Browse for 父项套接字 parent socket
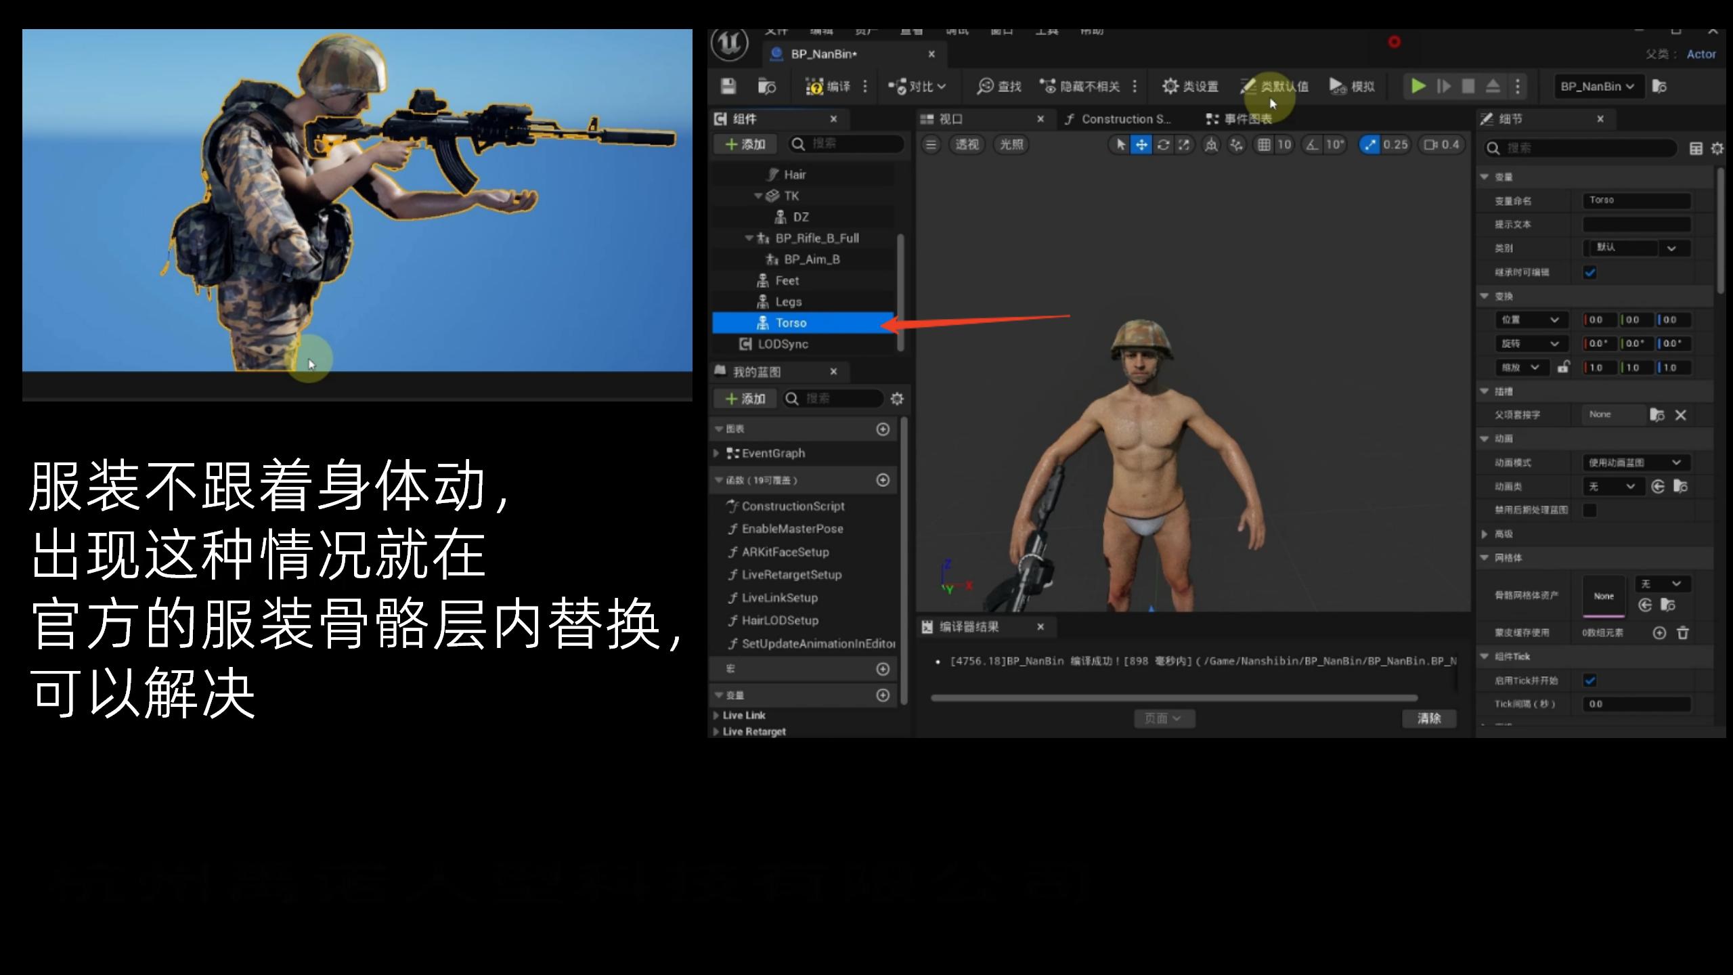This screenshot has height=975, width=1733. [x=1657, y=415]
